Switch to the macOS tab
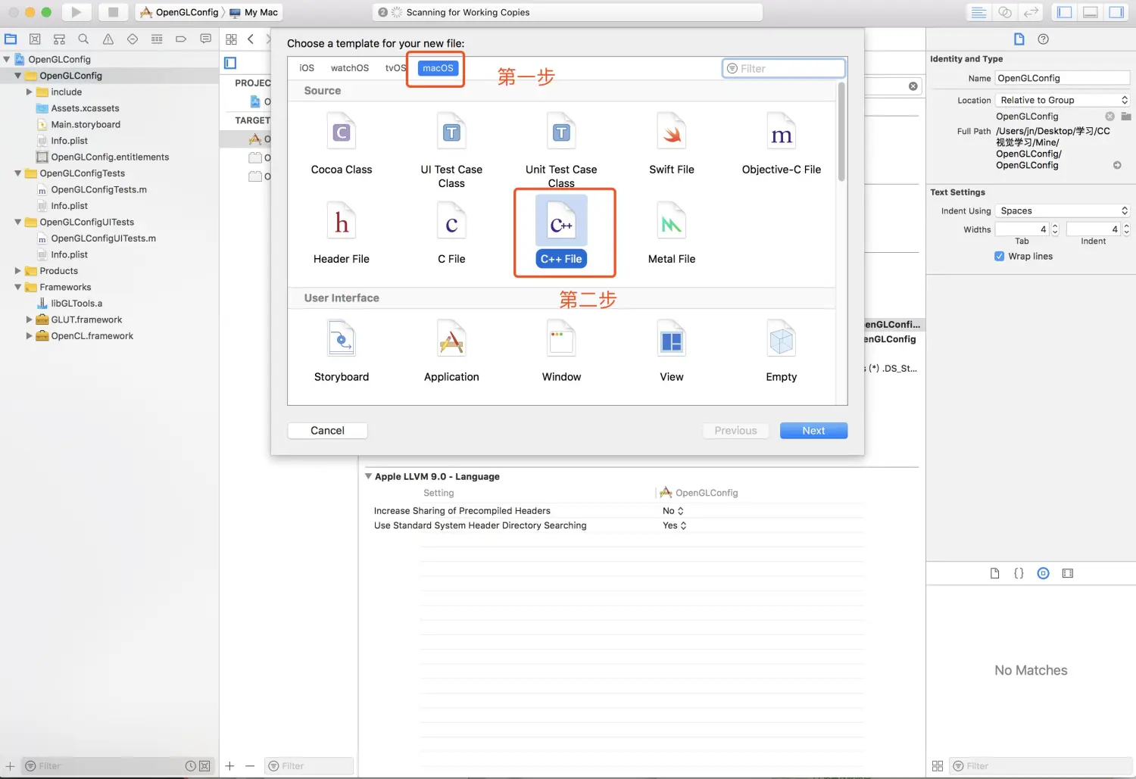The height and width of the screenshot is (779, 1136). (x=438, y=68)
